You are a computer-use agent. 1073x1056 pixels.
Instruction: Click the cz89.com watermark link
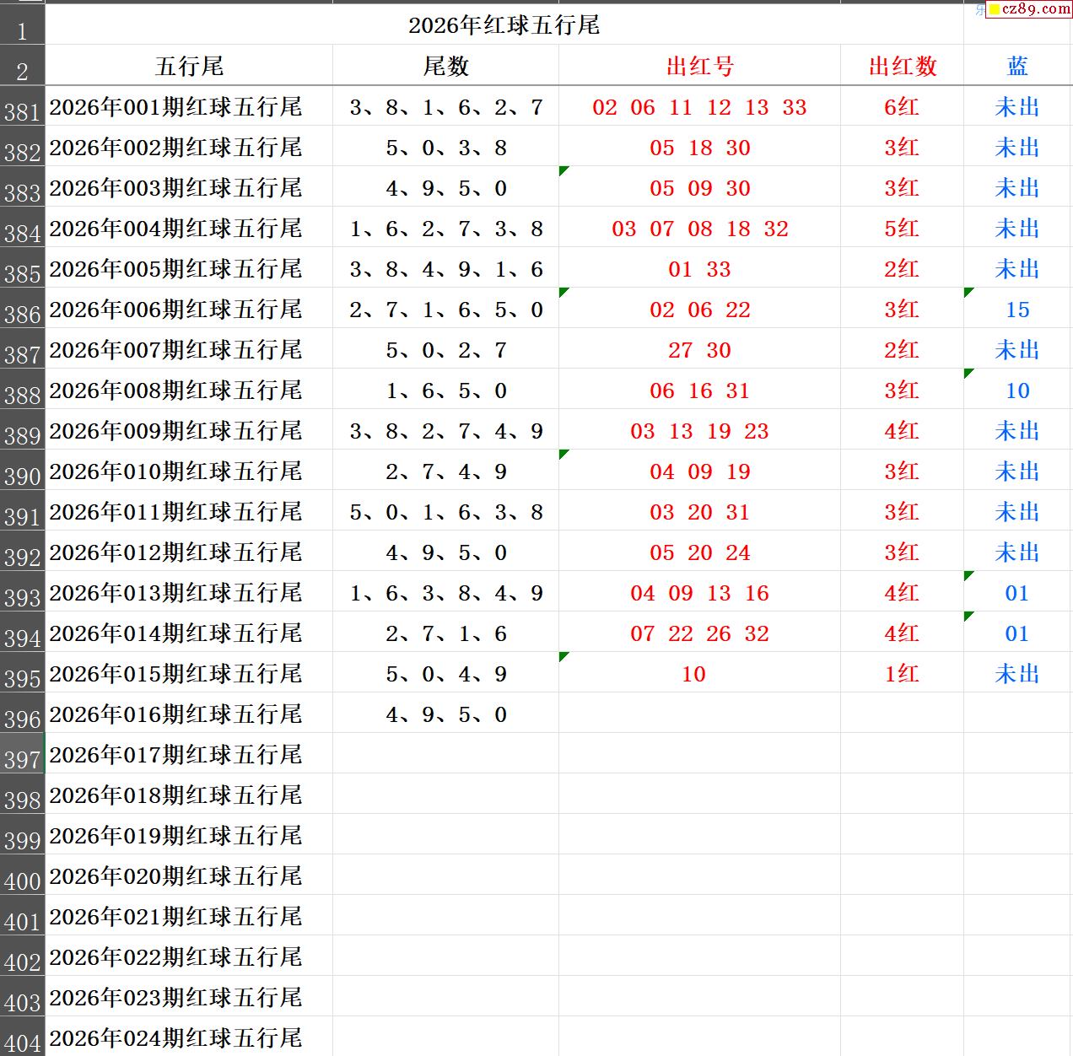click(1029, 9)
